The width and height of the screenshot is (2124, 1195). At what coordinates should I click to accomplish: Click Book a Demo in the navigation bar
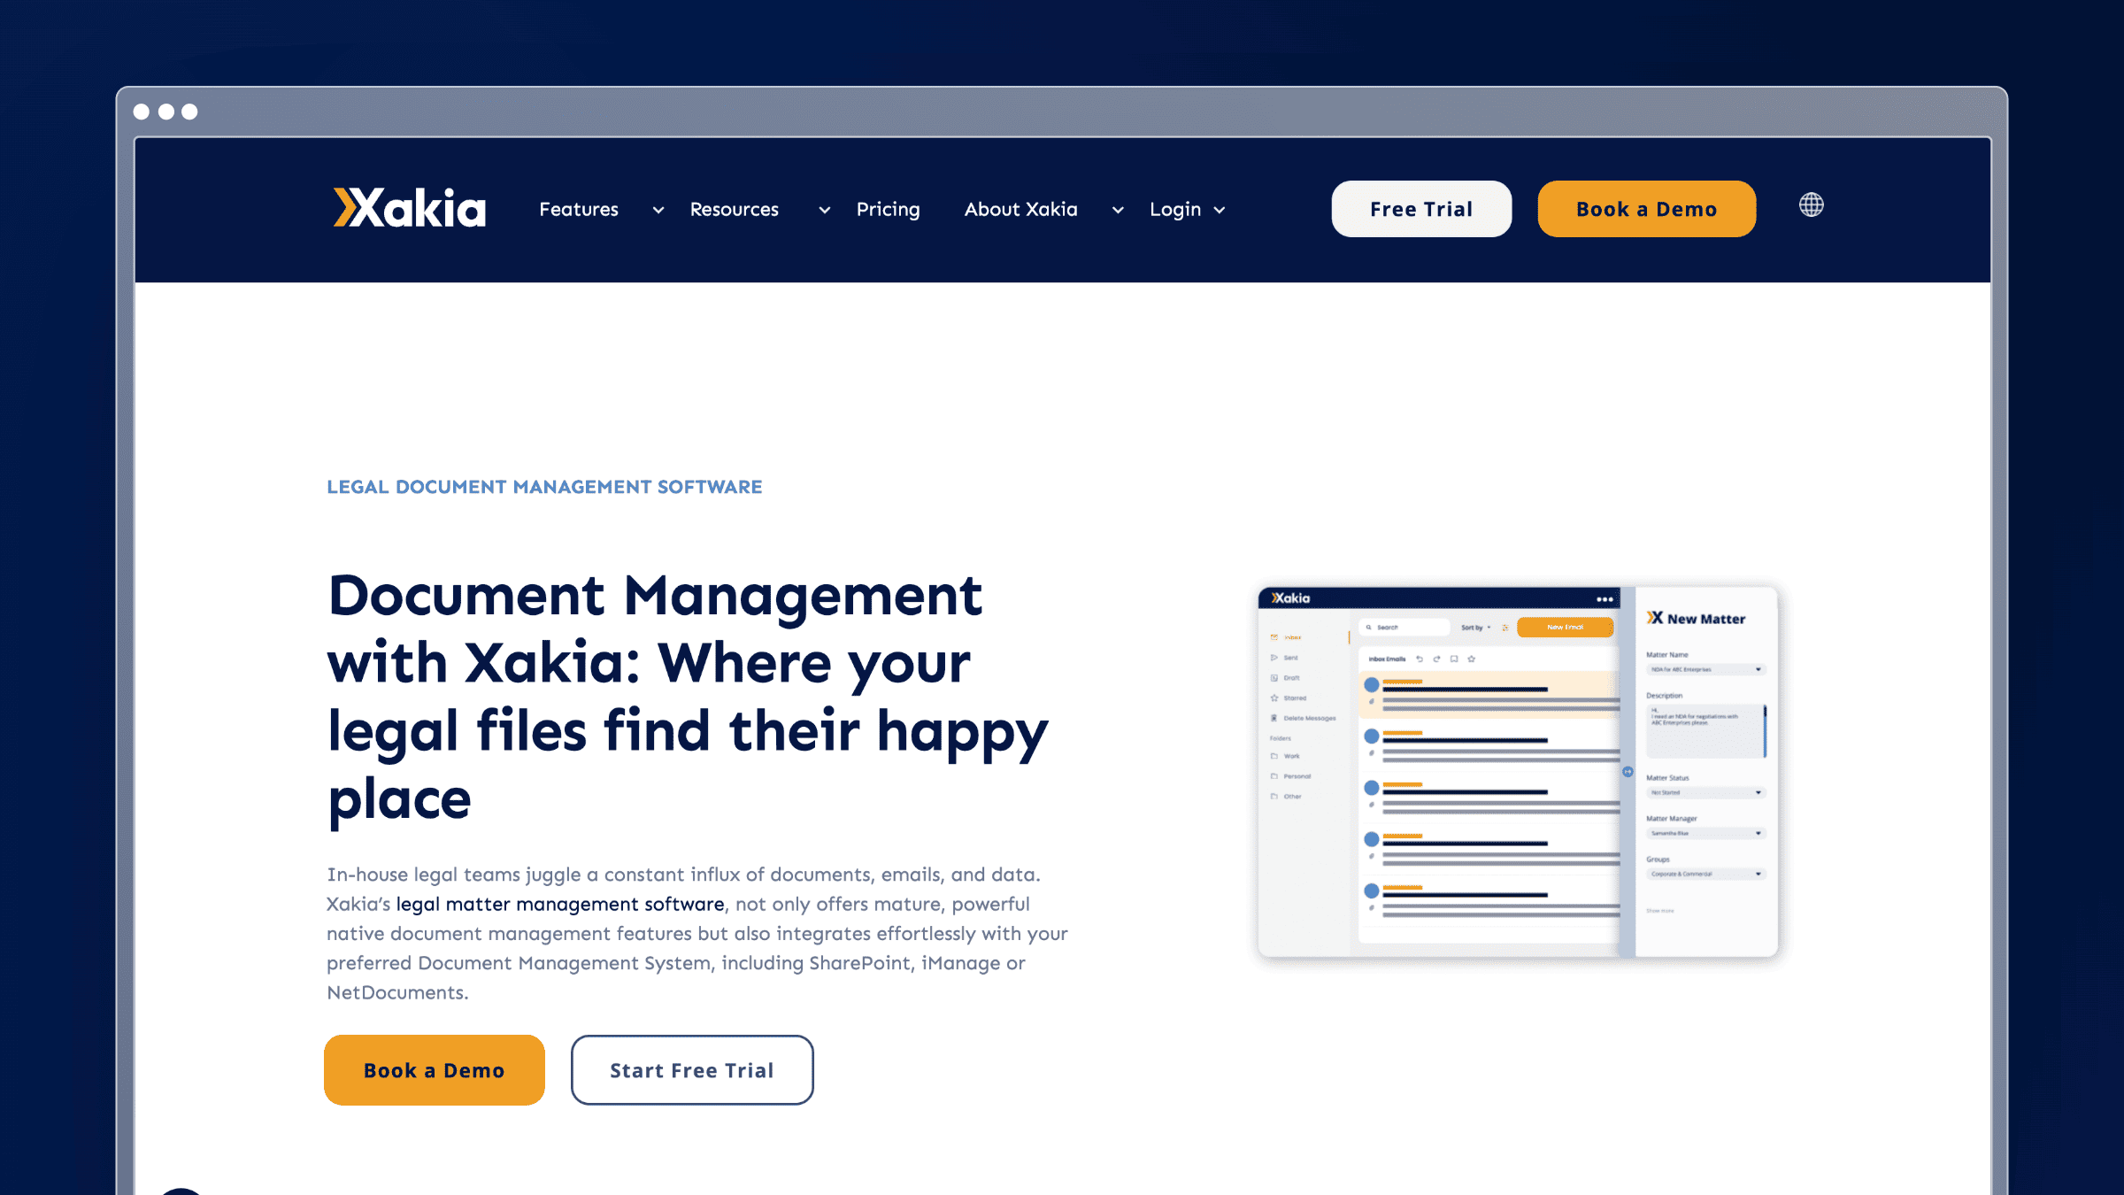pyautogui.click(x=1646, y=209)
